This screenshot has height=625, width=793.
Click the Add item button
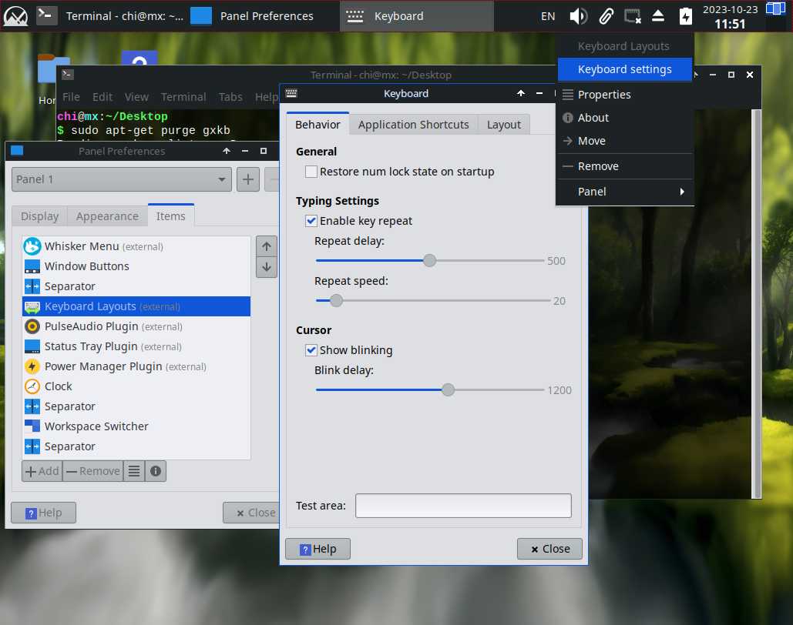(x=42, y=471)
